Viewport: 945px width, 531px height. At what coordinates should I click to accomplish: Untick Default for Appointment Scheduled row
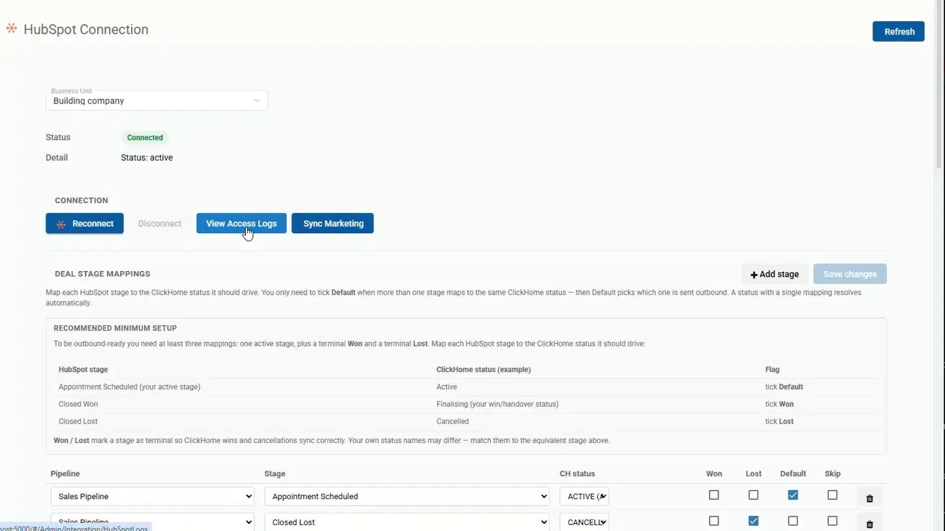(793, 495)
